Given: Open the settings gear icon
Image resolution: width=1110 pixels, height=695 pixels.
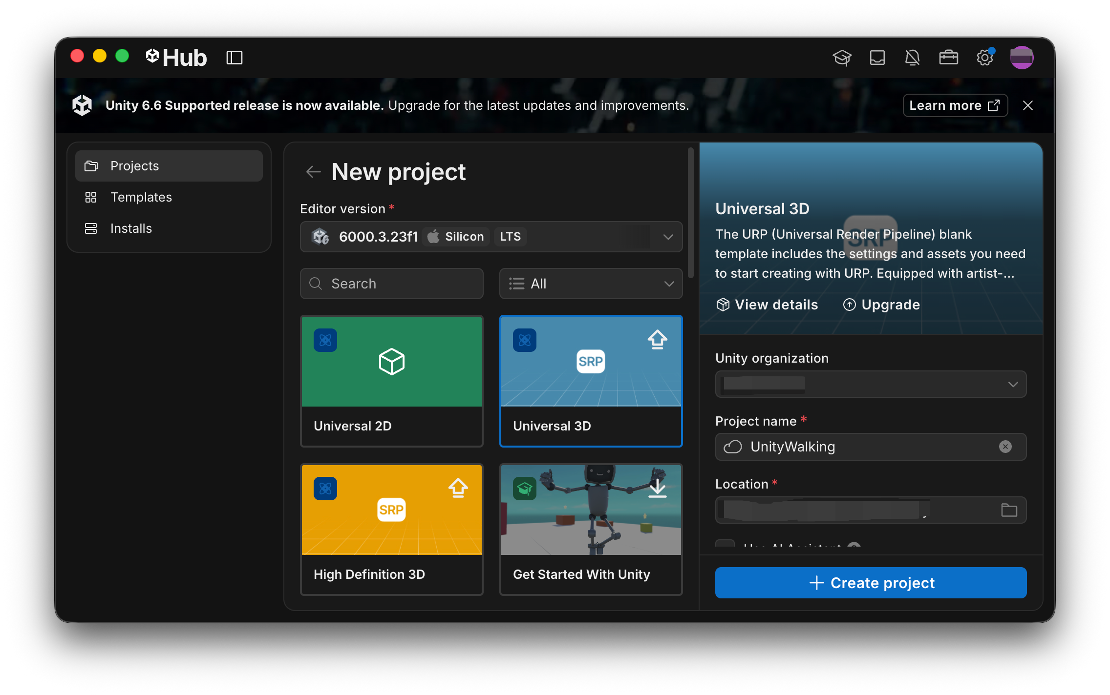Looking at the screenshot, I should coord(984,58).
